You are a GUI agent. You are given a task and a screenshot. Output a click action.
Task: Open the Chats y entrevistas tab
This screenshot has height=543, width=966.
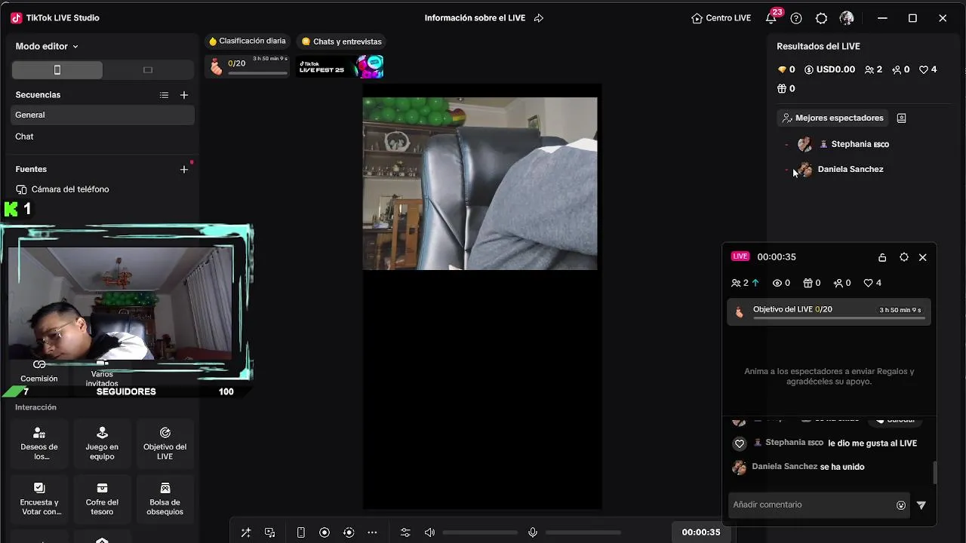tap(341, 41)
